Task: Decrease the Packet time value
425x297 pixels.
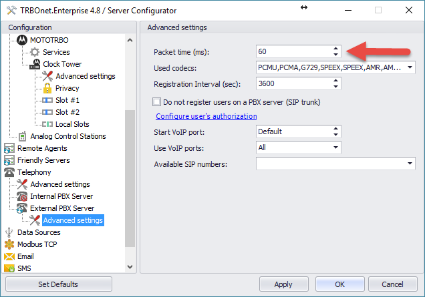Action: click(x=335, y=55)
